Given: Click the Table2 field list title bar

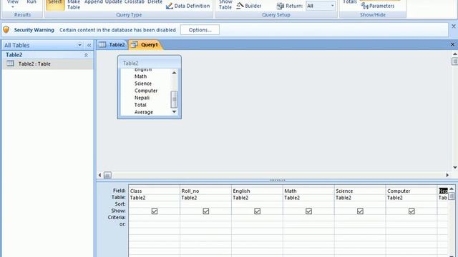Looking at the screenshot, I should pyautogui.click(x=150, y=63).
